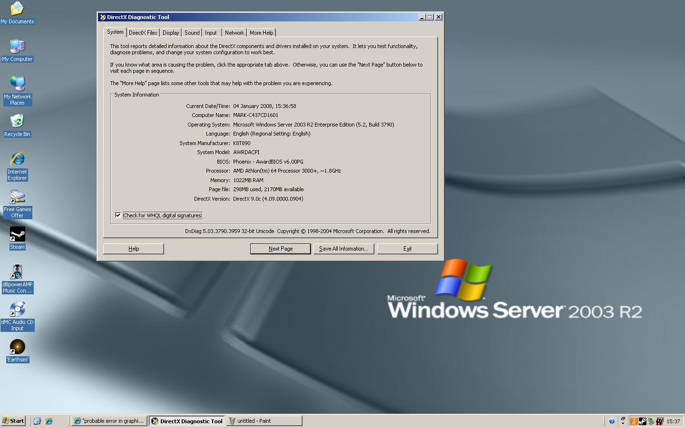Switch to the "probable error in graphi..." taskbar window

click(x=109, y=421)
